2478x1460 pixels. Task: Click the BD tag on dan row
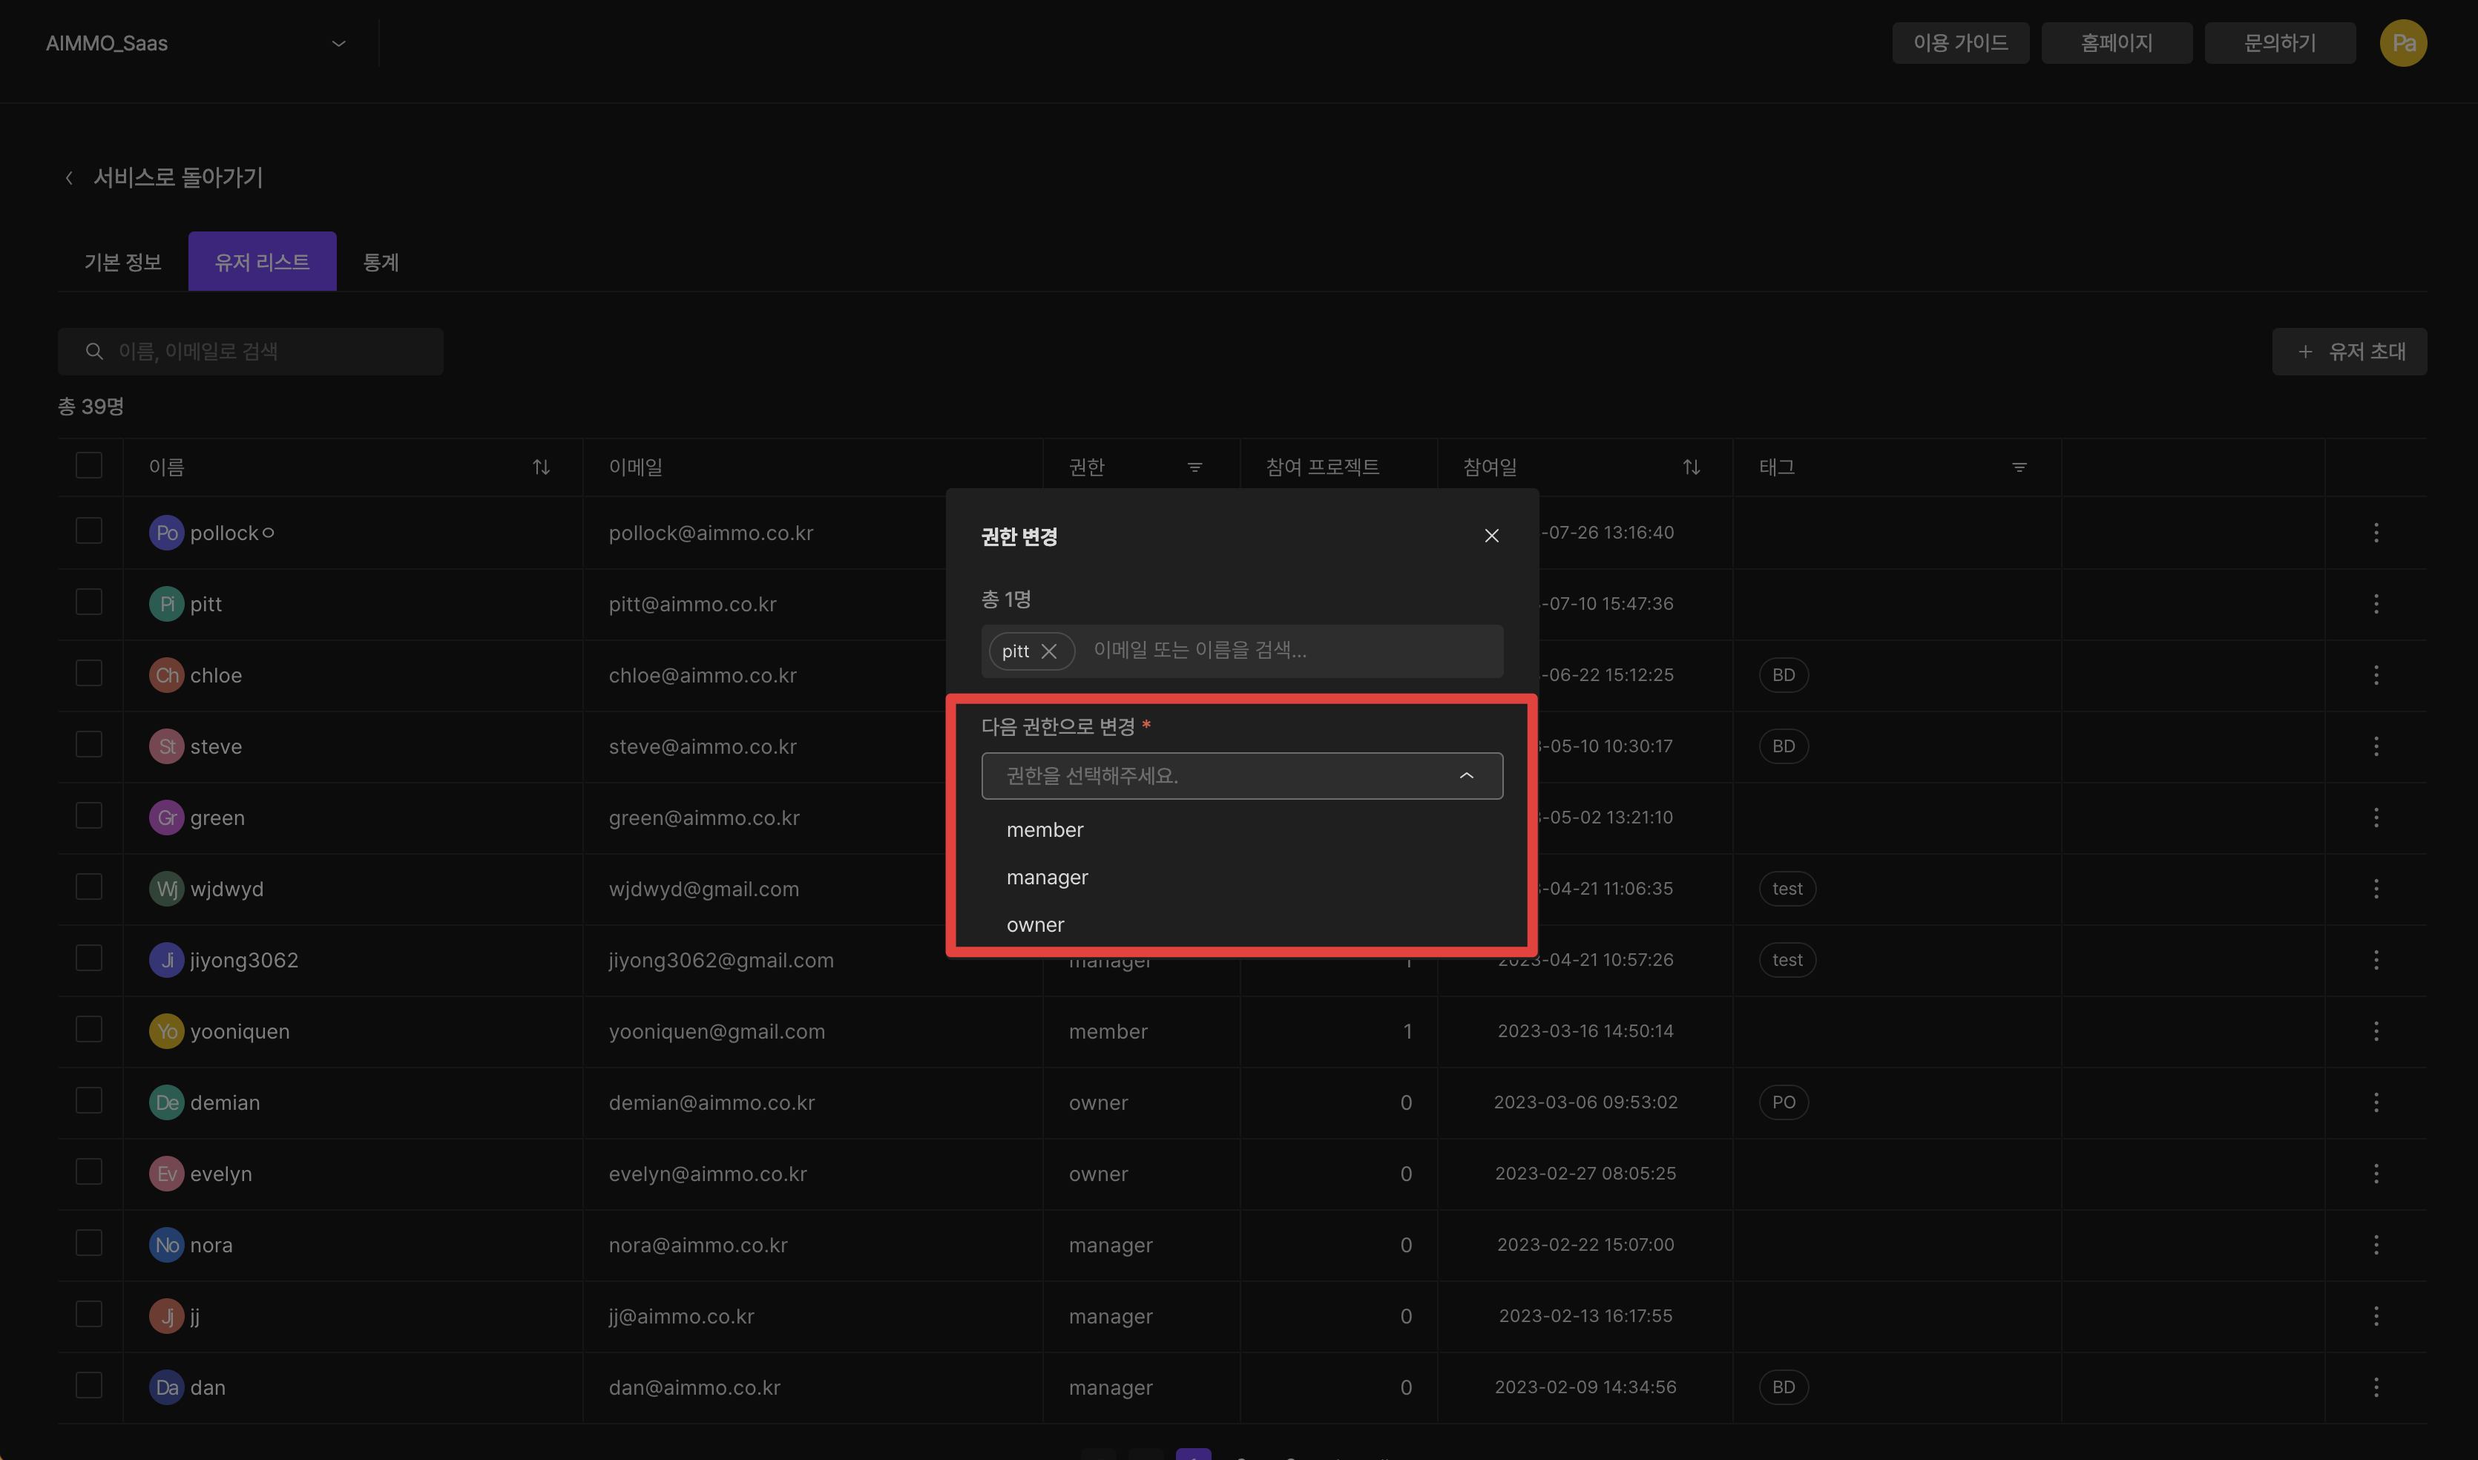[x=1784, y=1387]
